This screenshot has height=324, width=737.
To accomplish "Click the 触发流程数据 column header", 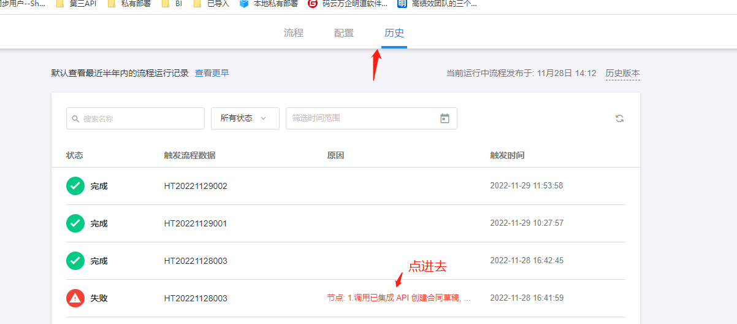I will coord(189,155).
